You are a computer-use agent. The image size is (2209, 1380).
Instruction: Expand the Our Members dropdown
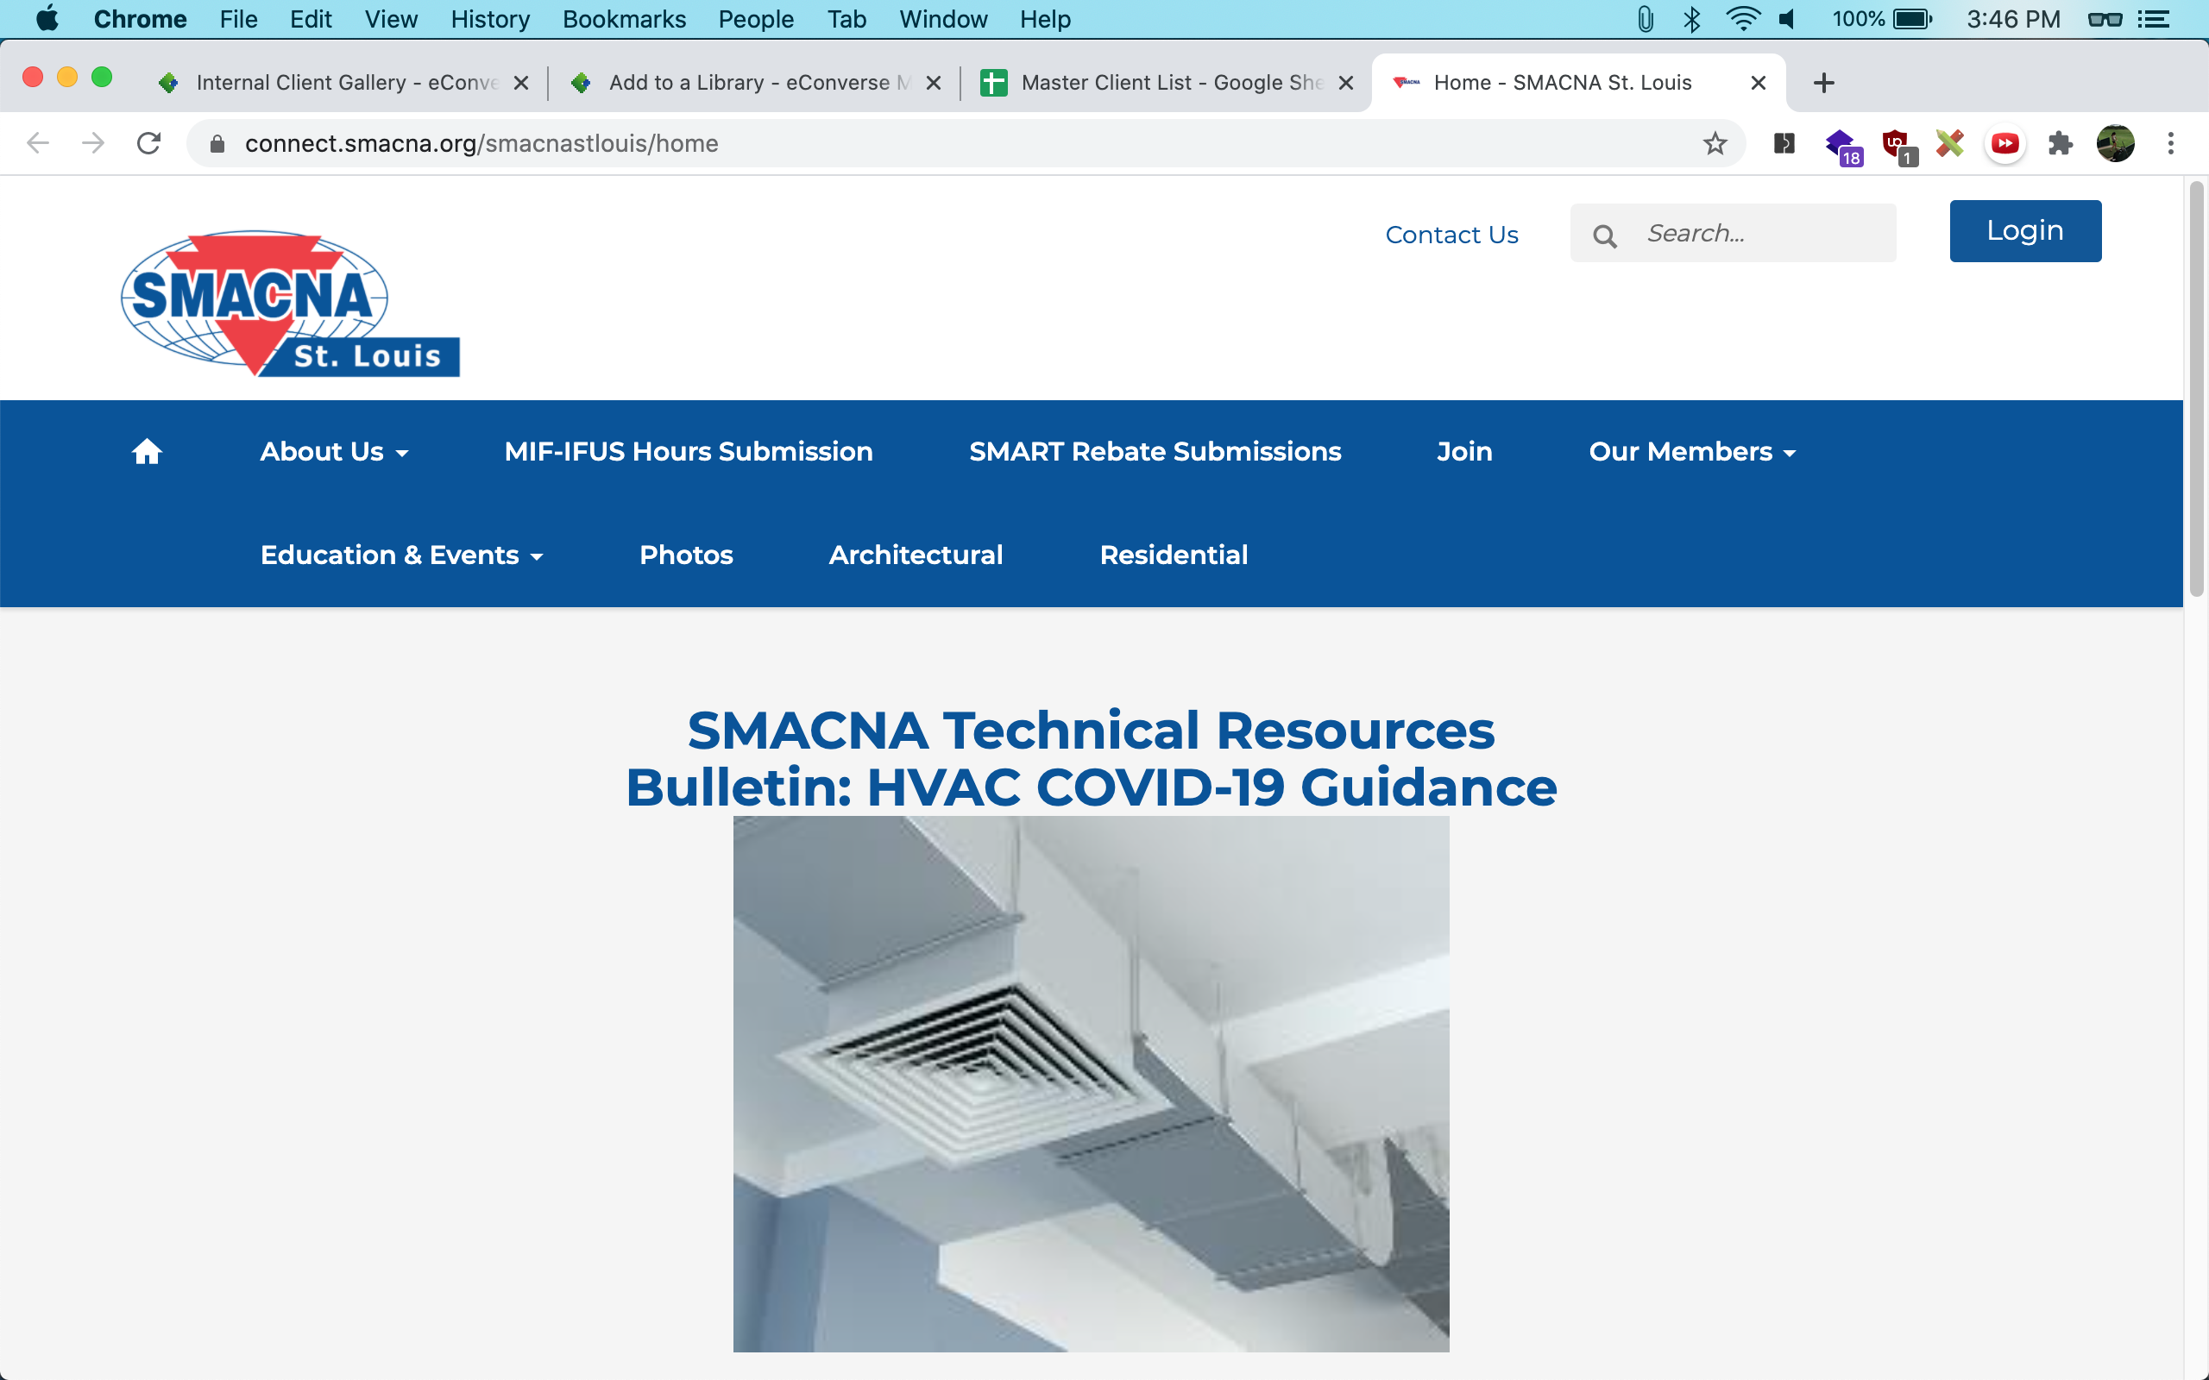pos(1691,452)
